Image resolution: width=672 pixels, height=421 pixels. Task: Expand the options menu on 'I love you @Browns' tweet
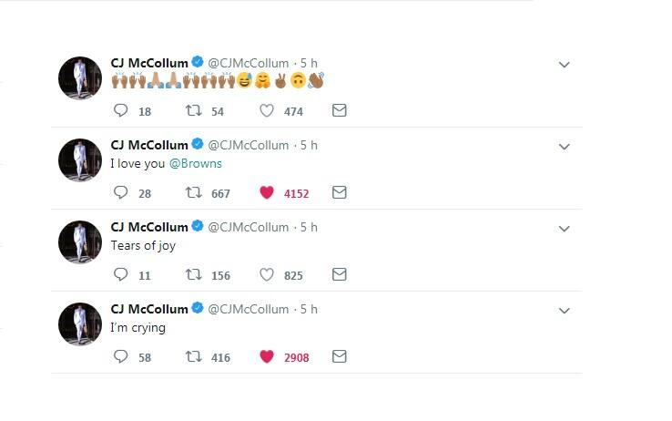point(564,147)
